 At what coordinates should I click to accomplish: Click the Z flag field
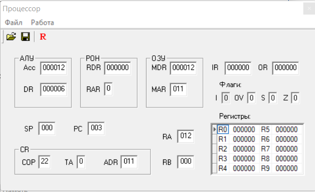click(x=295, y=98)
